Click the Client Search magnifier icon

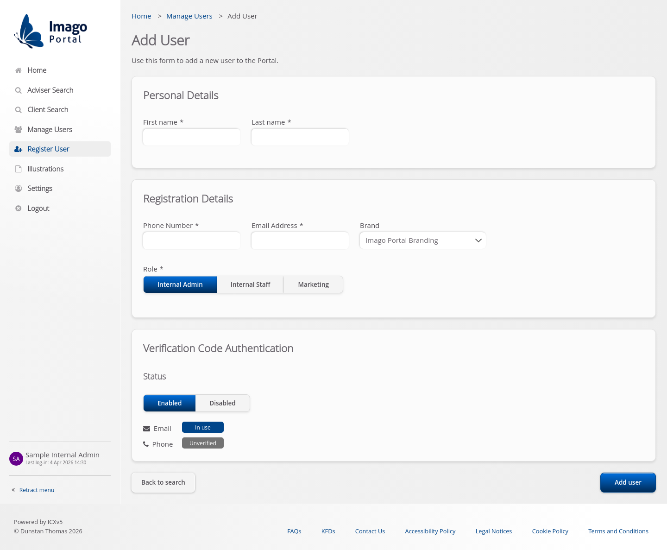coord(19,110)
